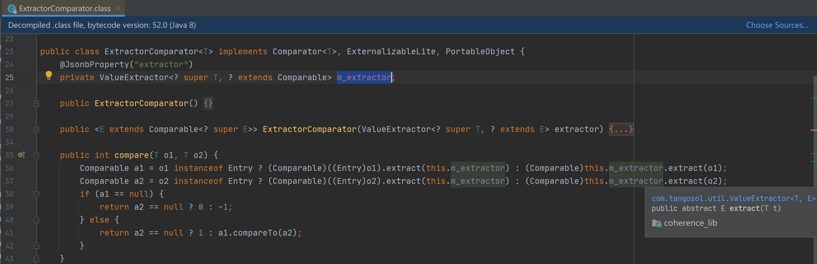Click PortableObject in the class declaration

click(x=480, y=51)
